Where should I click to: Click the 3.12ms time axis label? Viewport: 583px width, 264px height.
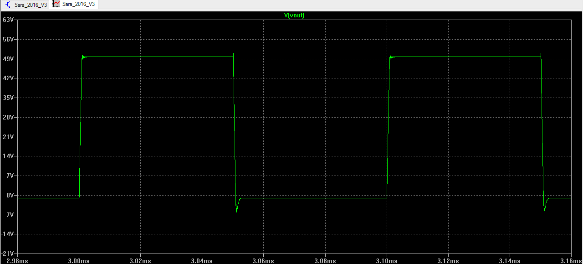[448, 261]
